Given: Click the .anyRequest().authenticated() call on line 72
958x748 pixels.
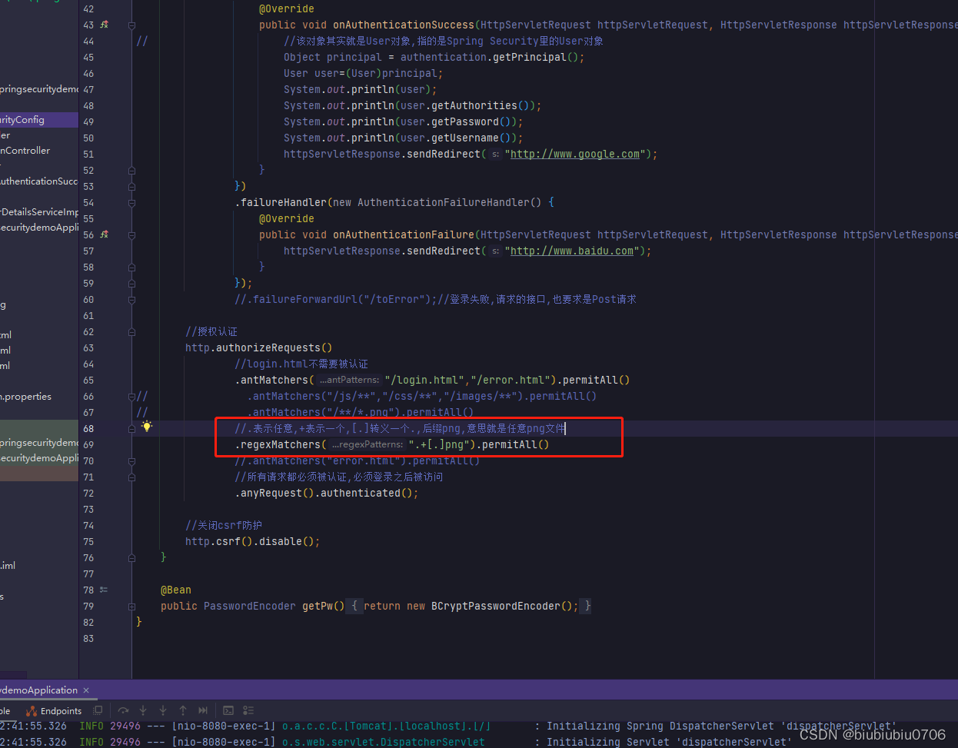Looking at the screenshot, I should pyautogui.click(x=326, y=493).
